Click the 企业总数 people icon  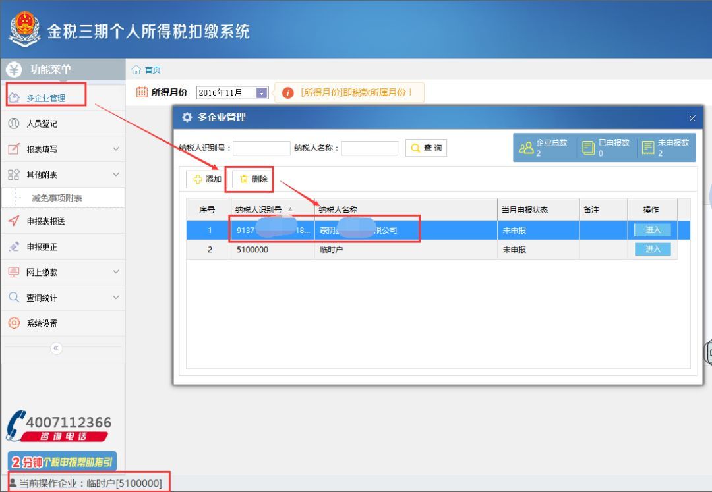[x=526, y=148]
